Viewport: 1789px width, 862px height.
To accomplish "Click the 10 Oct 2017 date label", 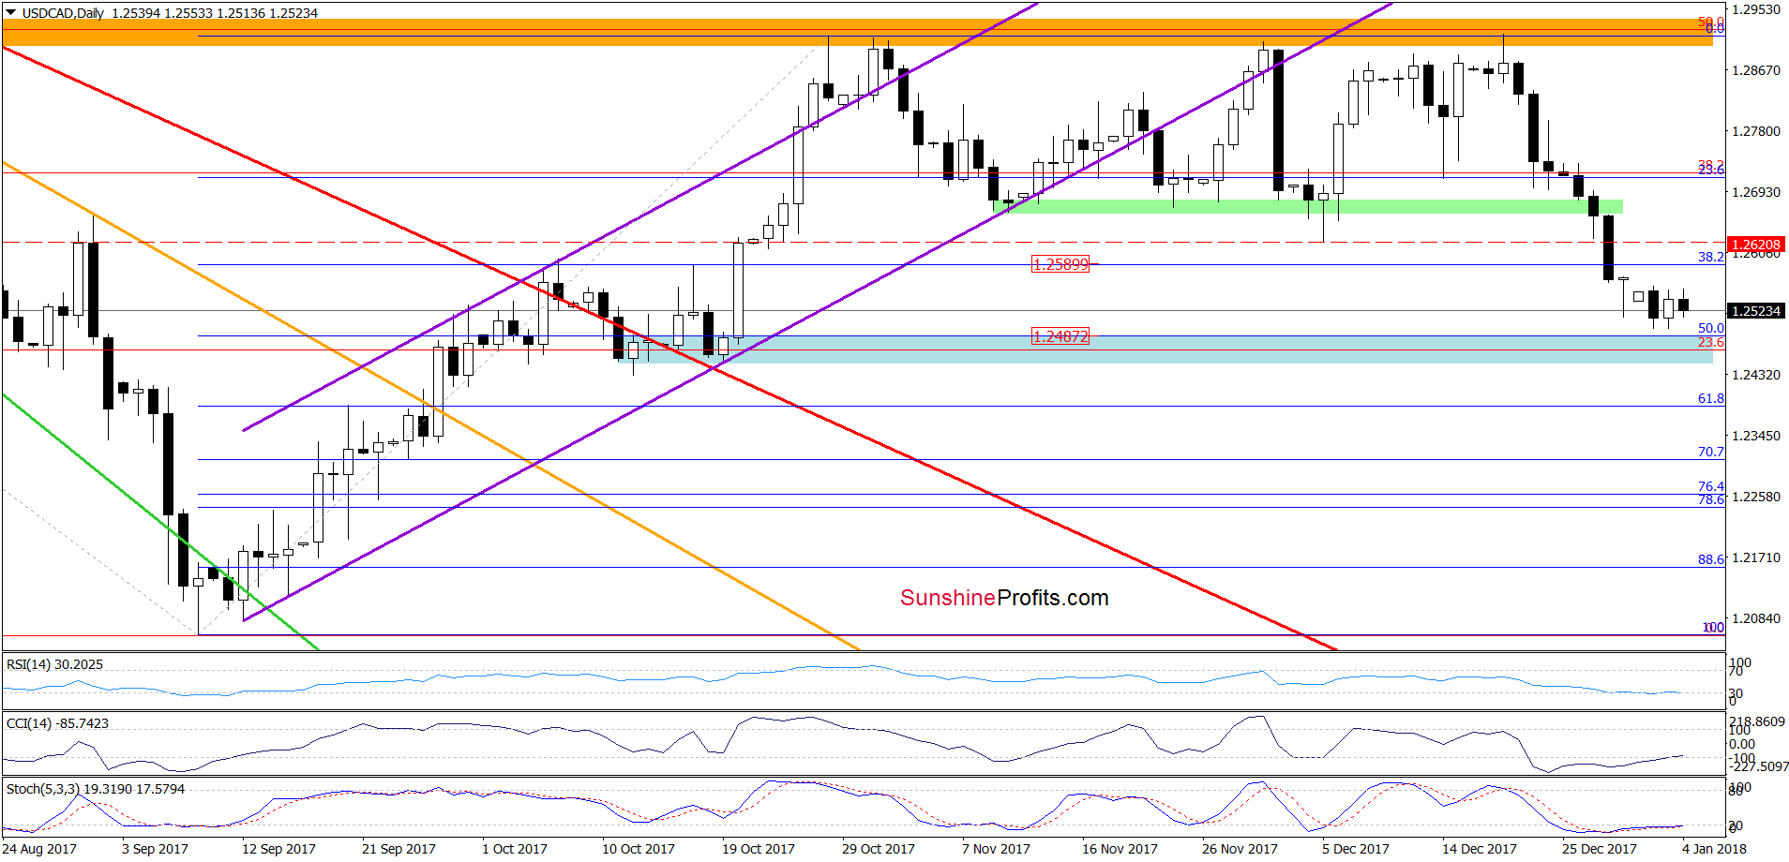I will pyautogui.click(x=639, y=849).
